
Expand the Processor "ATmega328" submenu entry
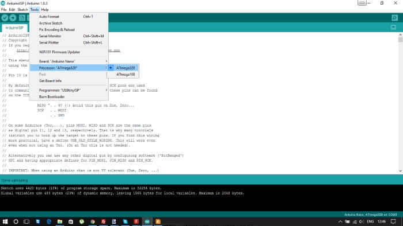[69, 68]
